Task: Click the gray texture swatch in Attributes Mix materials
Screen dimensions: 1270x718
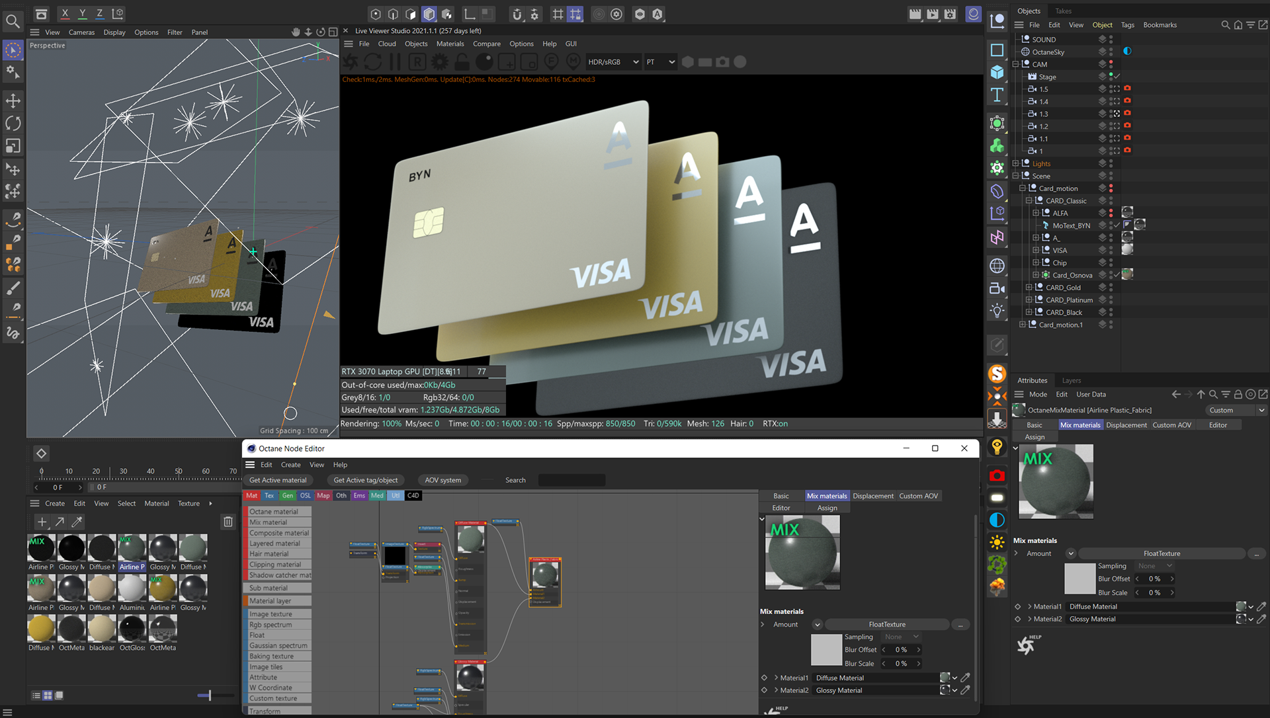Action: 1079,578
